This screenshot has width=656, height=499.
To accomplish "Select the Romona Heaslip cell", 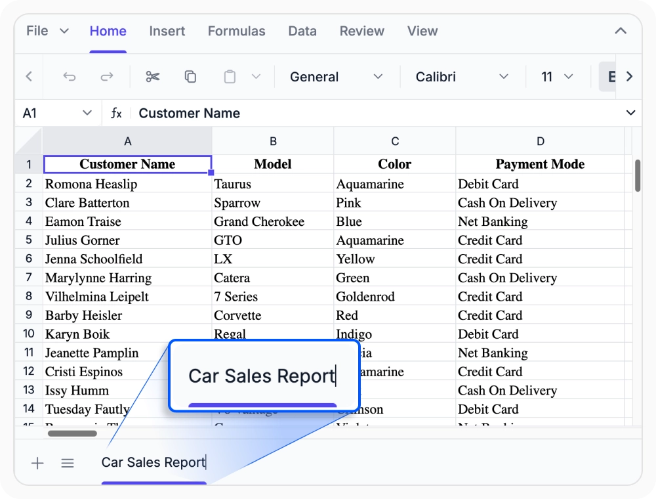I will [127, 184].
